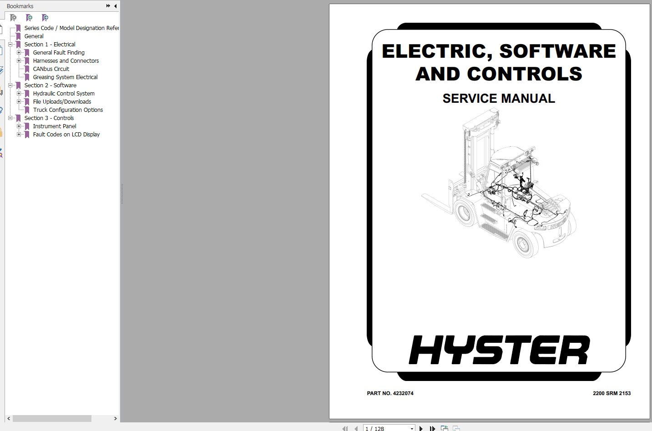Click the CANbus Circuit bookmark ribbon icon
Viewport: 652px width, 431px height.
[27, 69]
